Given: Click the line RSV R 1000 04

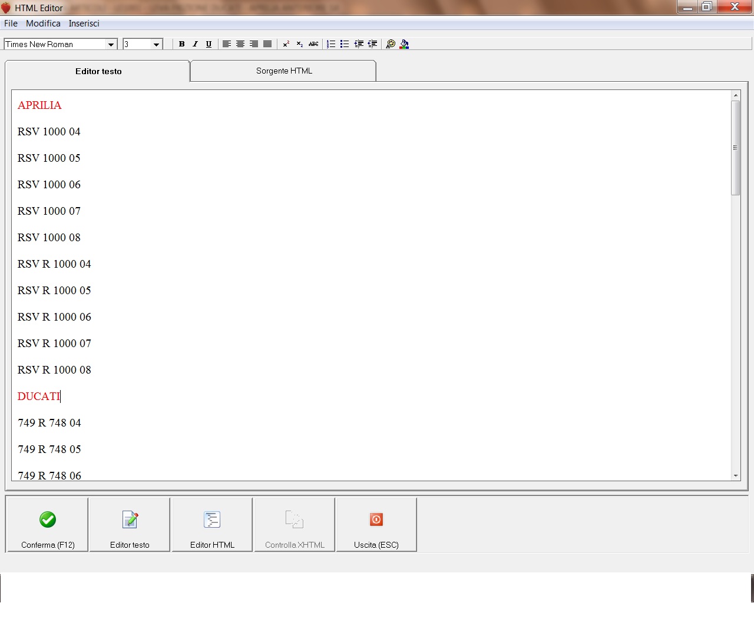Looking at the screenshot, I should [54, 264].
